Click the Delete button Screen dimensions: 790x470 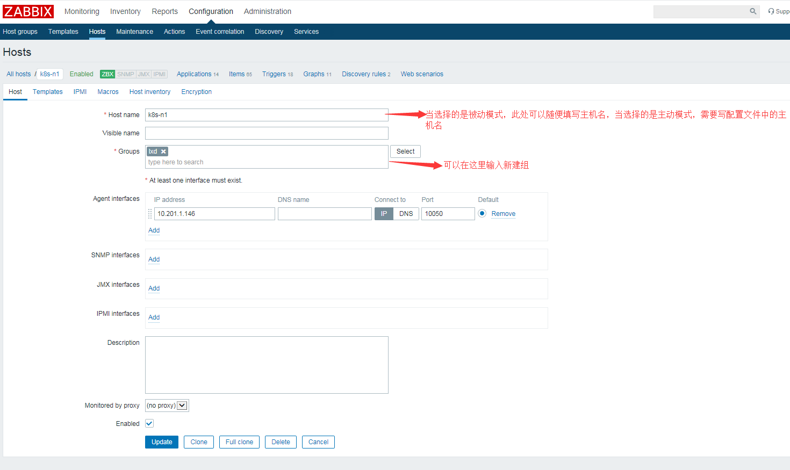(281, 442)
